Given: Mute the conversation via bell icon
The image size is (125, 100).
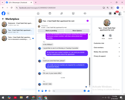Looking at the screenshot, I should [x=103, y=35].
